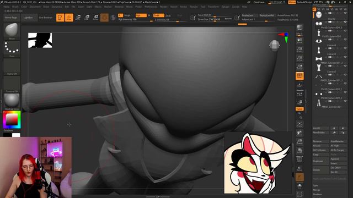Toggle the Zadd button
This screenshot has height=198, width=353.
pos(159,15)
